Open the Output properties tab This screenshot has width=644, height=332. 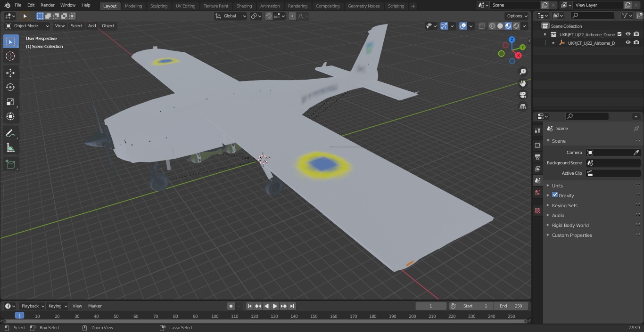[x=537, y=157]
